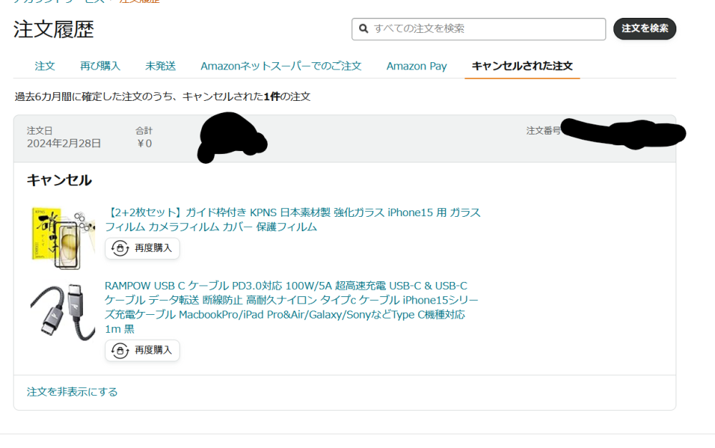715x448 pixels.
Task: Click the 注文を検索 button
Action: point(644,29)
